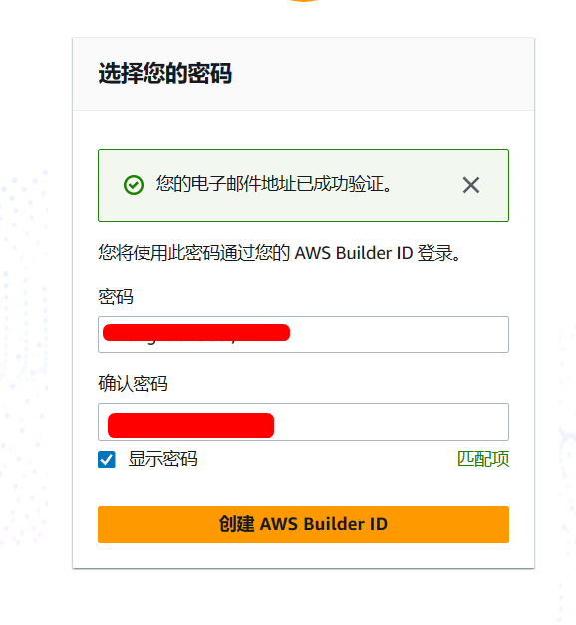This screenshot has width=576, height=625.
Task: Click the gray card header area
Action: click(383, 74)
